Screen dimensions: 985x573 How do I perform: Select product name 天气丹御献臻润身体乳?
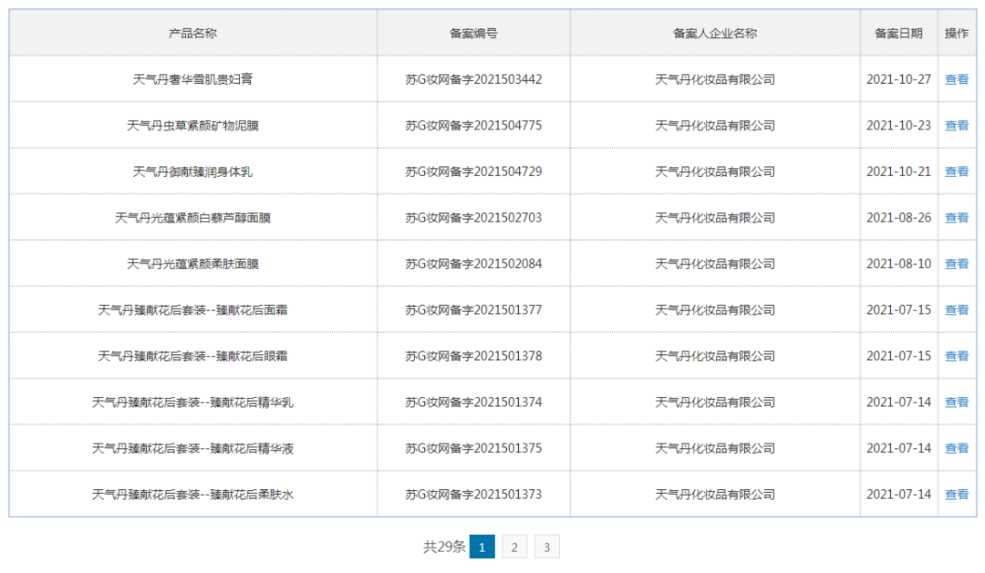click(192, 172)
